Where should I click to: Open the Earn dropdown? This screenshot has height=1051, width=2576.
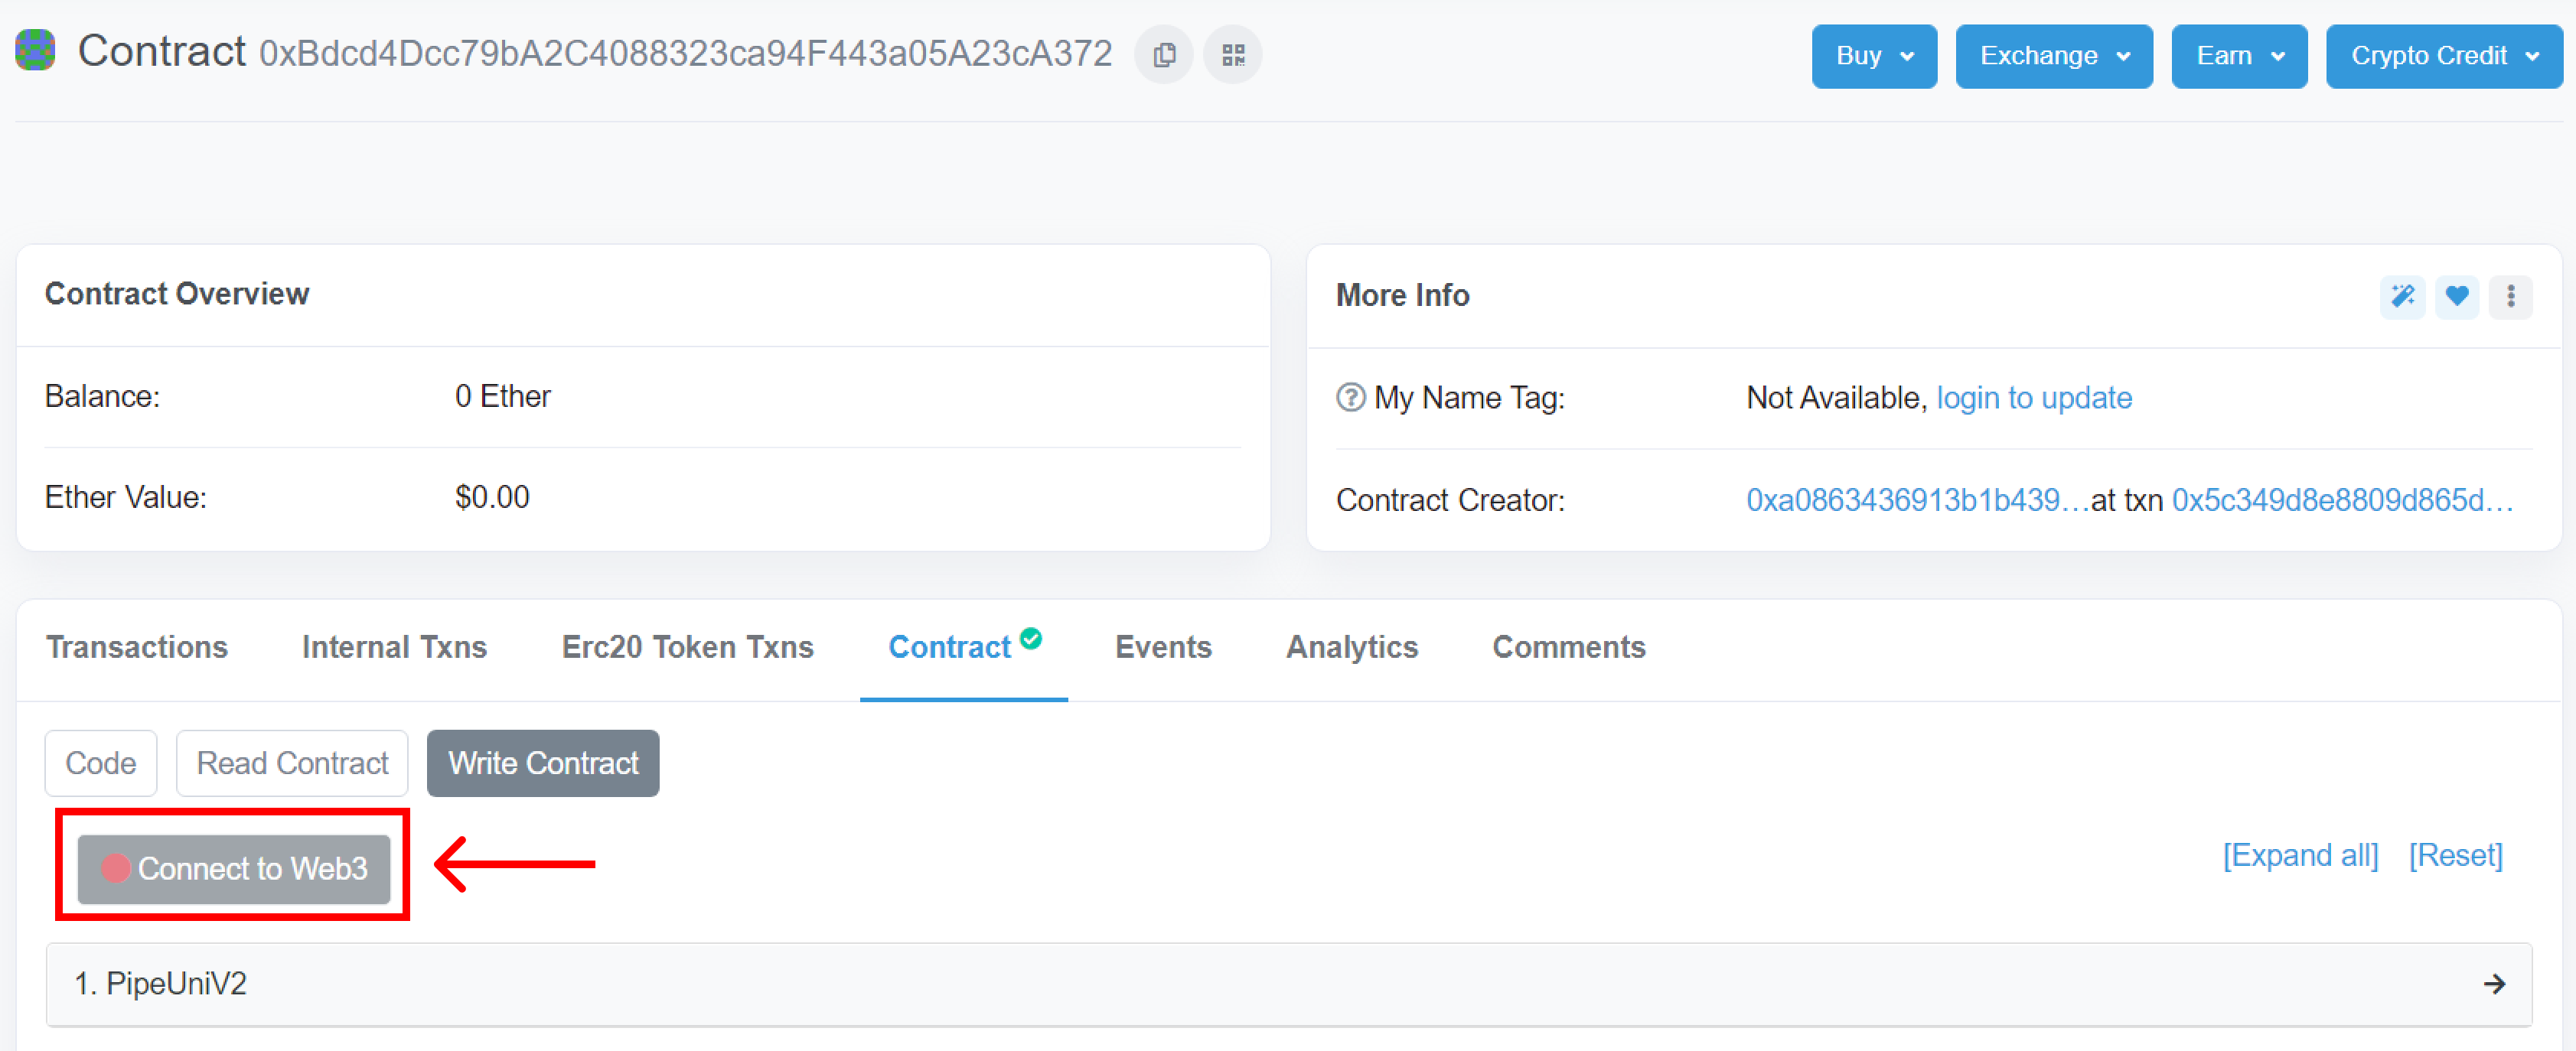[x=2239, y=56]
